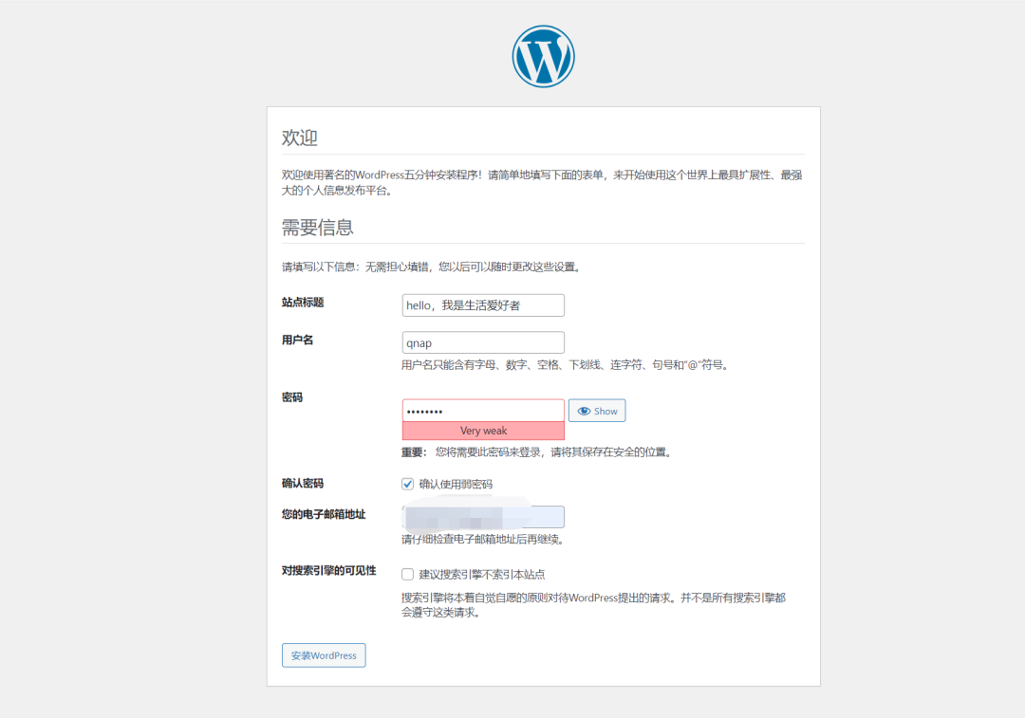Click the site title input field
1025x718 pixels.
pos(483,305)
